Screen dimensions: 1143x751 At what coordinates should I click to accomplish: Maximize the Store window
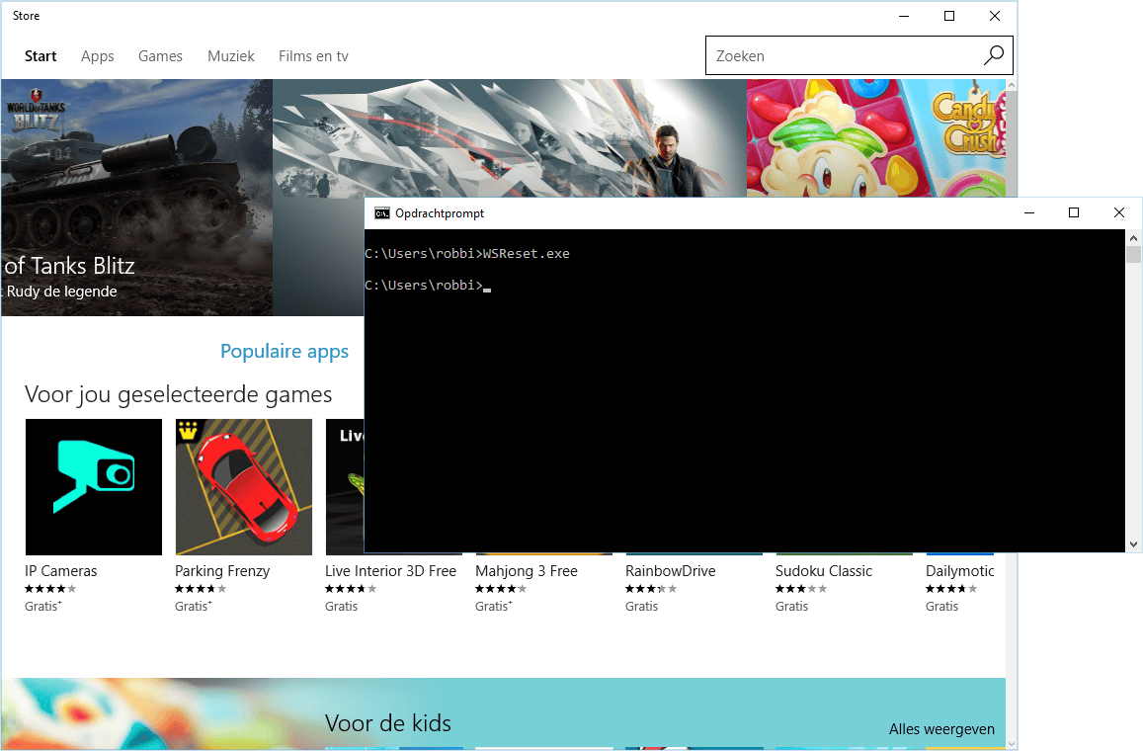[x=949, y=16]
